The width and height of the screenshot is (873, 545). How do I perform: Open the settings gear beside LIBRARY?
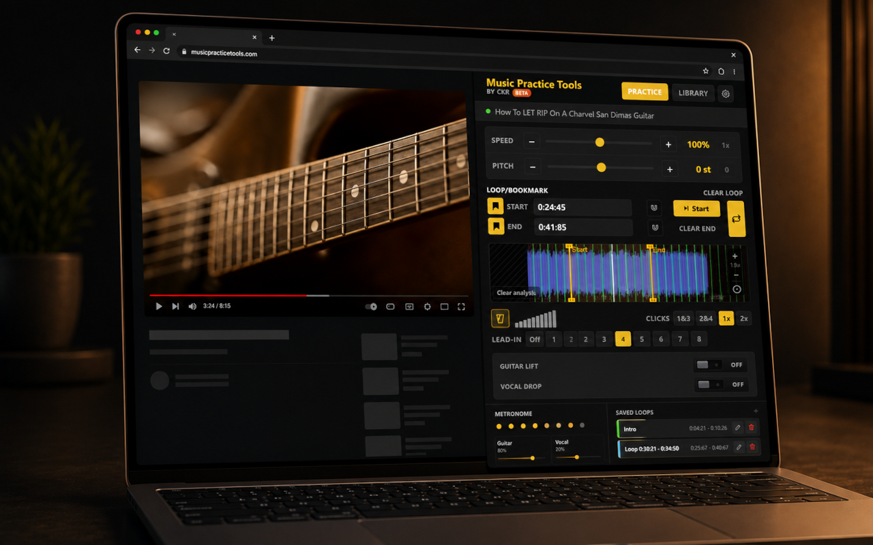tap(726, 94)
